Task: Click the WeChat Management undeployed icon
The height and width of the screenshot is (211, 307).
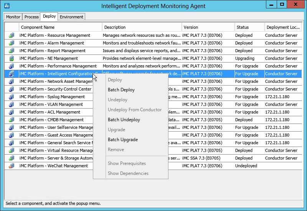Action: 12,166
